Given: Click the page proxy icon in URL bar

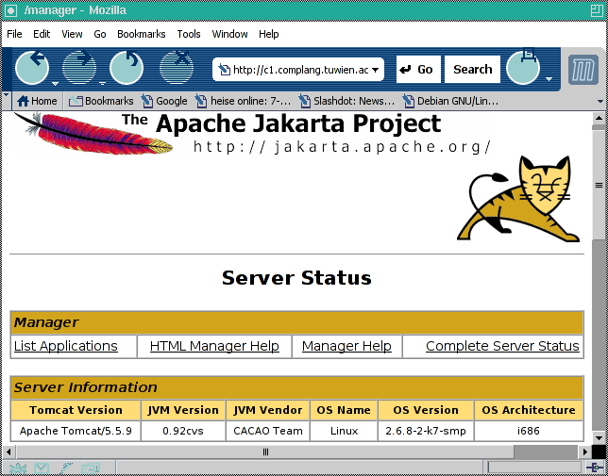Looking at the screenshot, I should click(x=224, y=70).
